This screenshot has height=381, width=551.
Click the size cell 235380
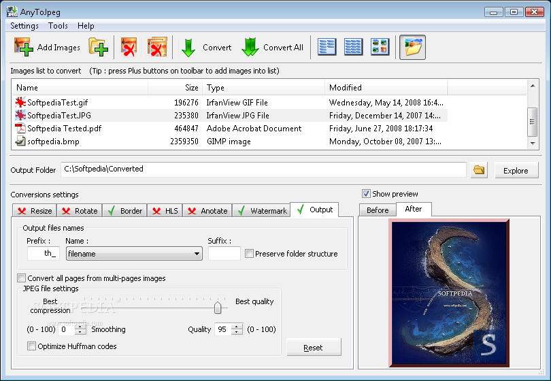186,115
